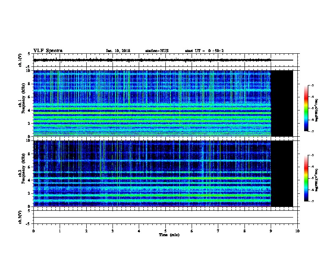Click the ch.1 spectrogram color bar
This screenshot has width=335, height=259.
[306, 108]
